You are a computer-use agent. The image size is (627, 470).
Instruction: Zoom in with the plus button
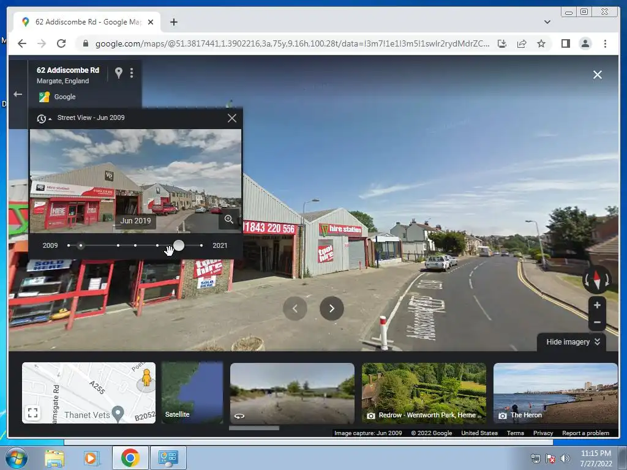[x=597, y=305]
